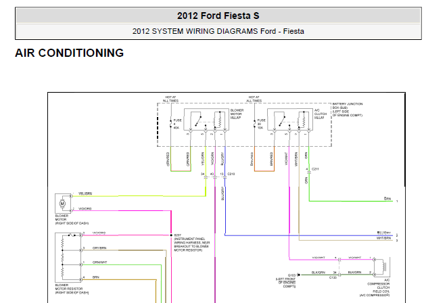Click the Fuse 4 40A fuse symbol
This screenshot has height=303, width=424.
pos(171,123)
